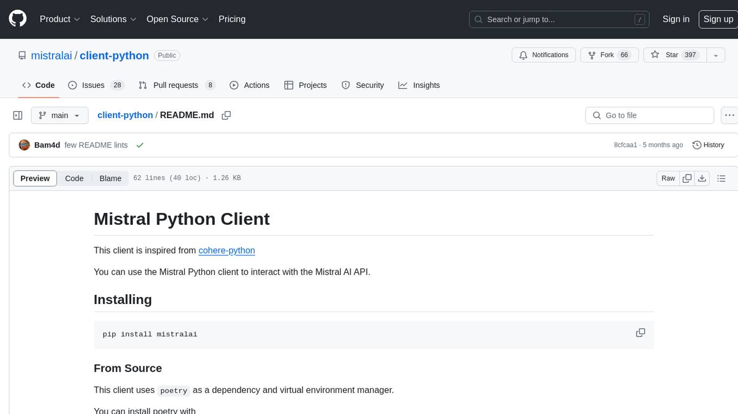This screenshot has width=738, height=414.
Task: View the Insights tab
Action: pyautogui.click(x=419, y=85)
